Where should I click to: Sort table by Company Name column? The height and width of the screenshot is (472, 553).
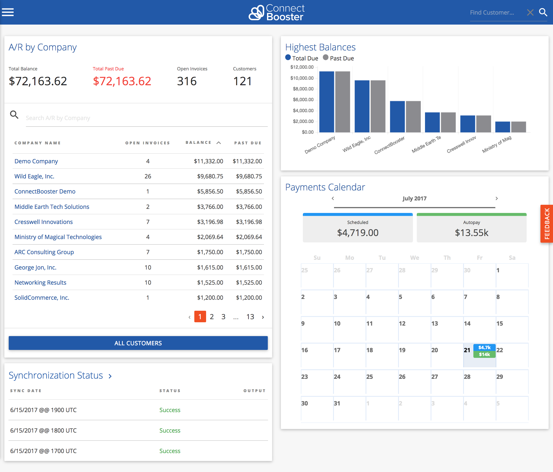(38, 143)
